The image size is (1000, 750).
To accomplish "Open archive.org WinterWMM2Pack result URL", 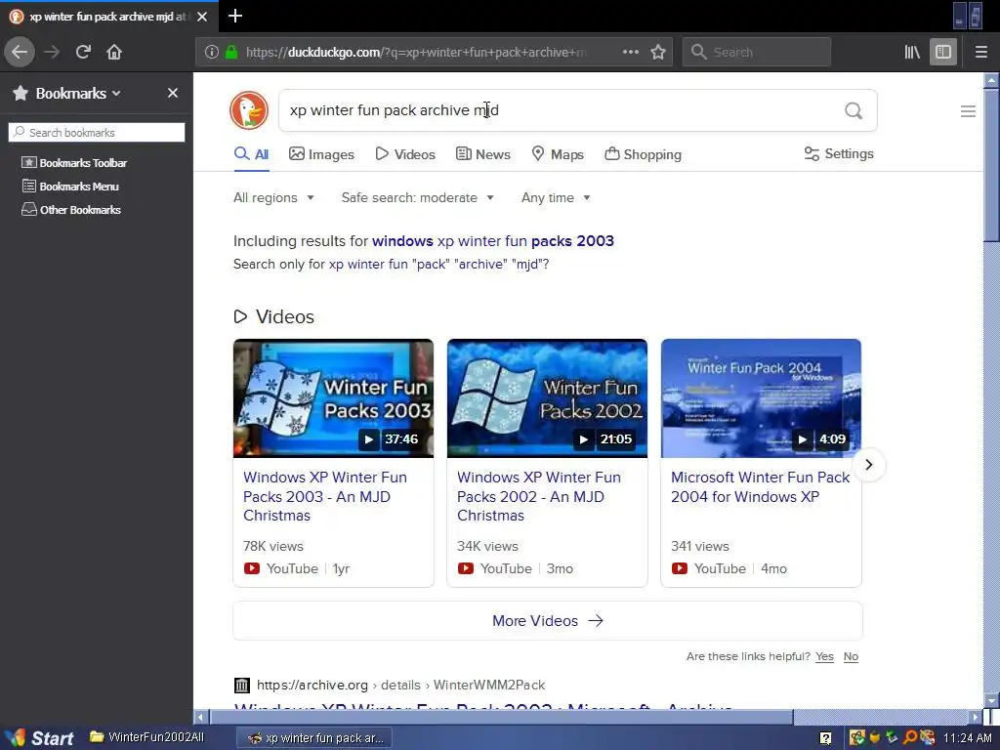I will [x=400, y=685].
